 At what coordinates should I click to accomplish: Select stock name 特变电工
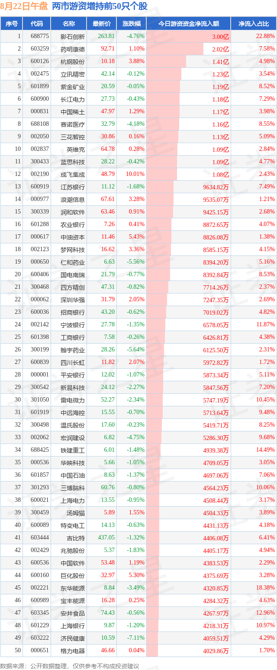coord(73,526)
